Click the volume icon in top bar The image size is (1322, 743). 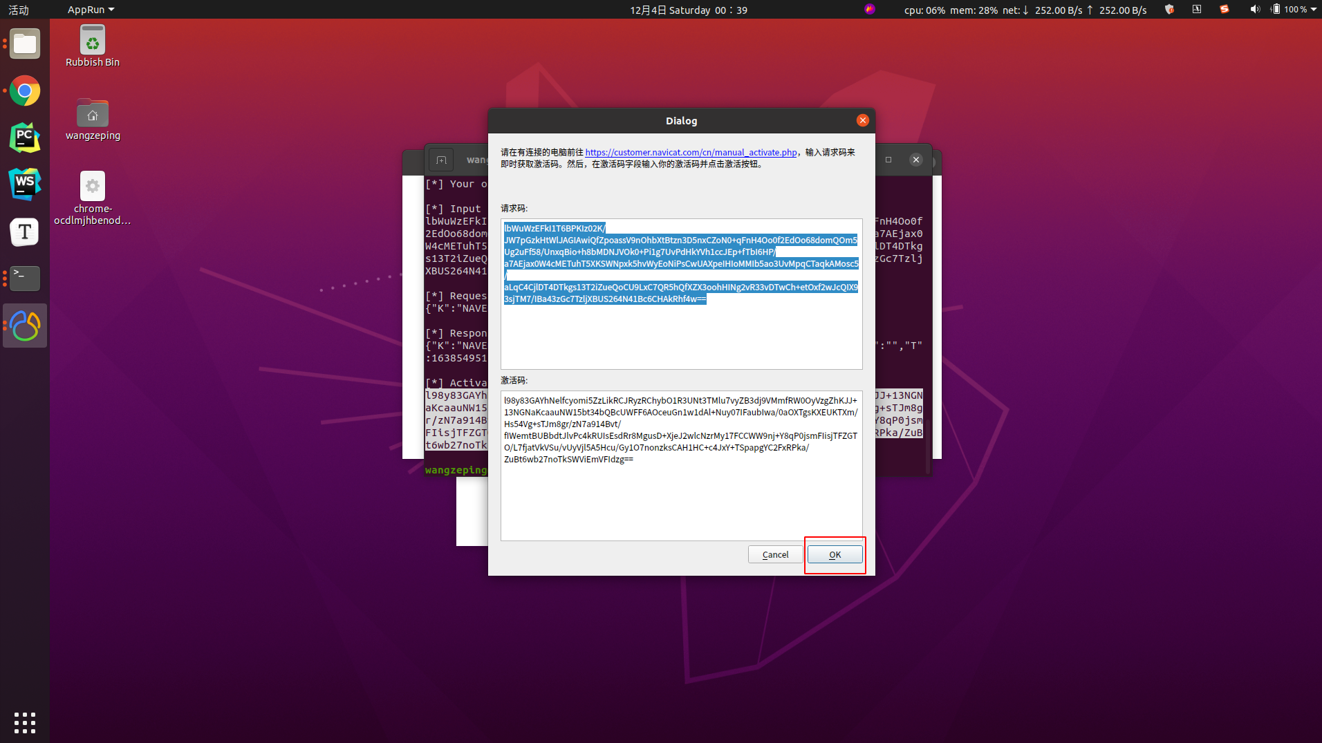1254,10
